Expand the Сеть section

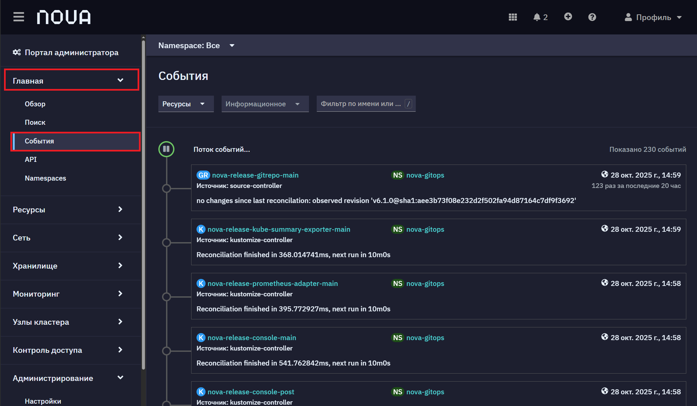pos(71,238)
